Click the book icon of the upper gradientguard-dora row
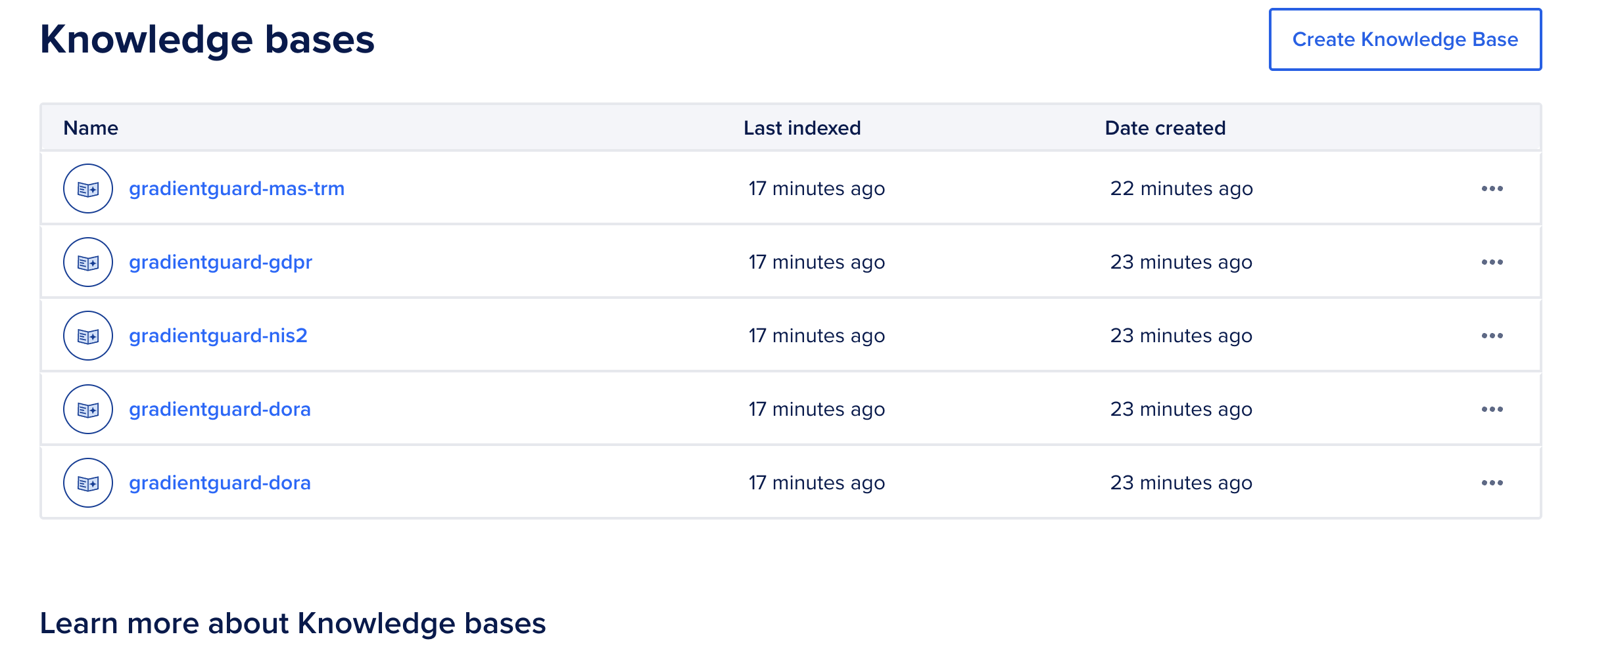Screen dimensions: 1616x645 pyautogui.click(x=88, y=409)
